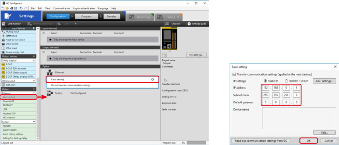Open the Ethernet dropdown in the sidebar
This screenshot has height=145, width=339.
click(x=18, y=93)
